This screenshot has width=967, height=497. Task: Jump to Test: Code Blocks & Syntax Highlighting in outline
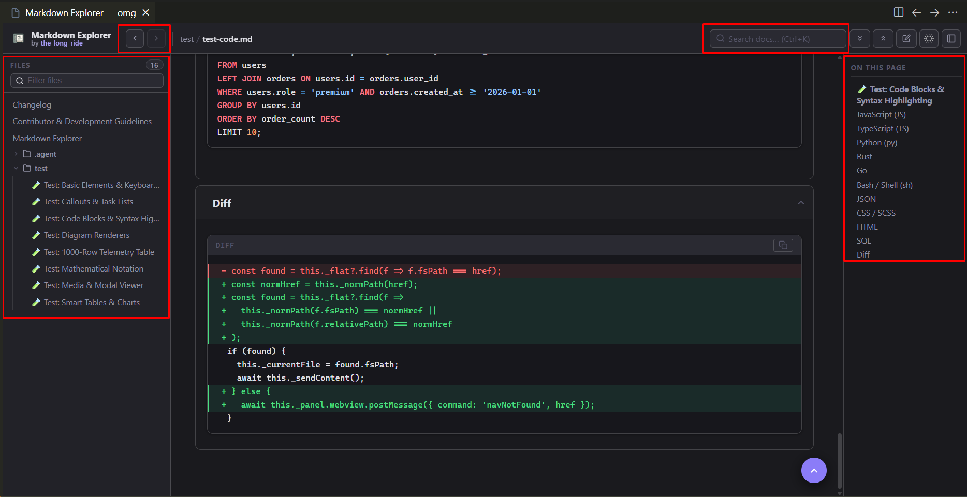point(901,95)
